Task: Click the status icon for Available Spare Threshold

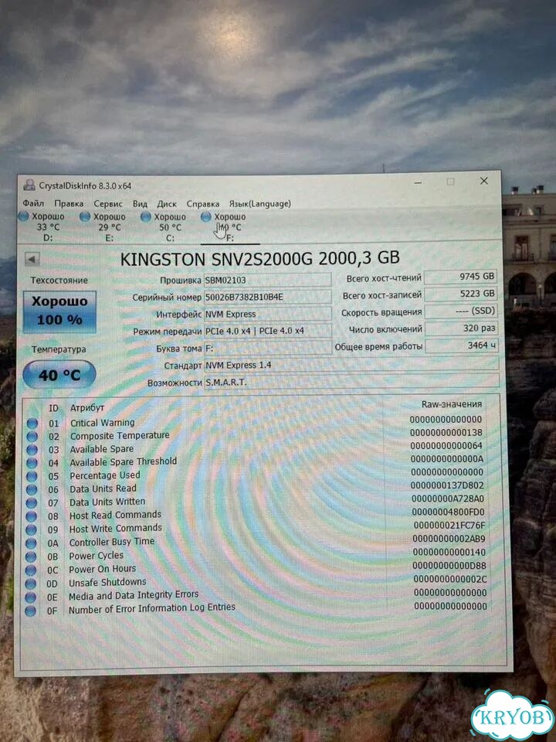Action: coord(32,463)
